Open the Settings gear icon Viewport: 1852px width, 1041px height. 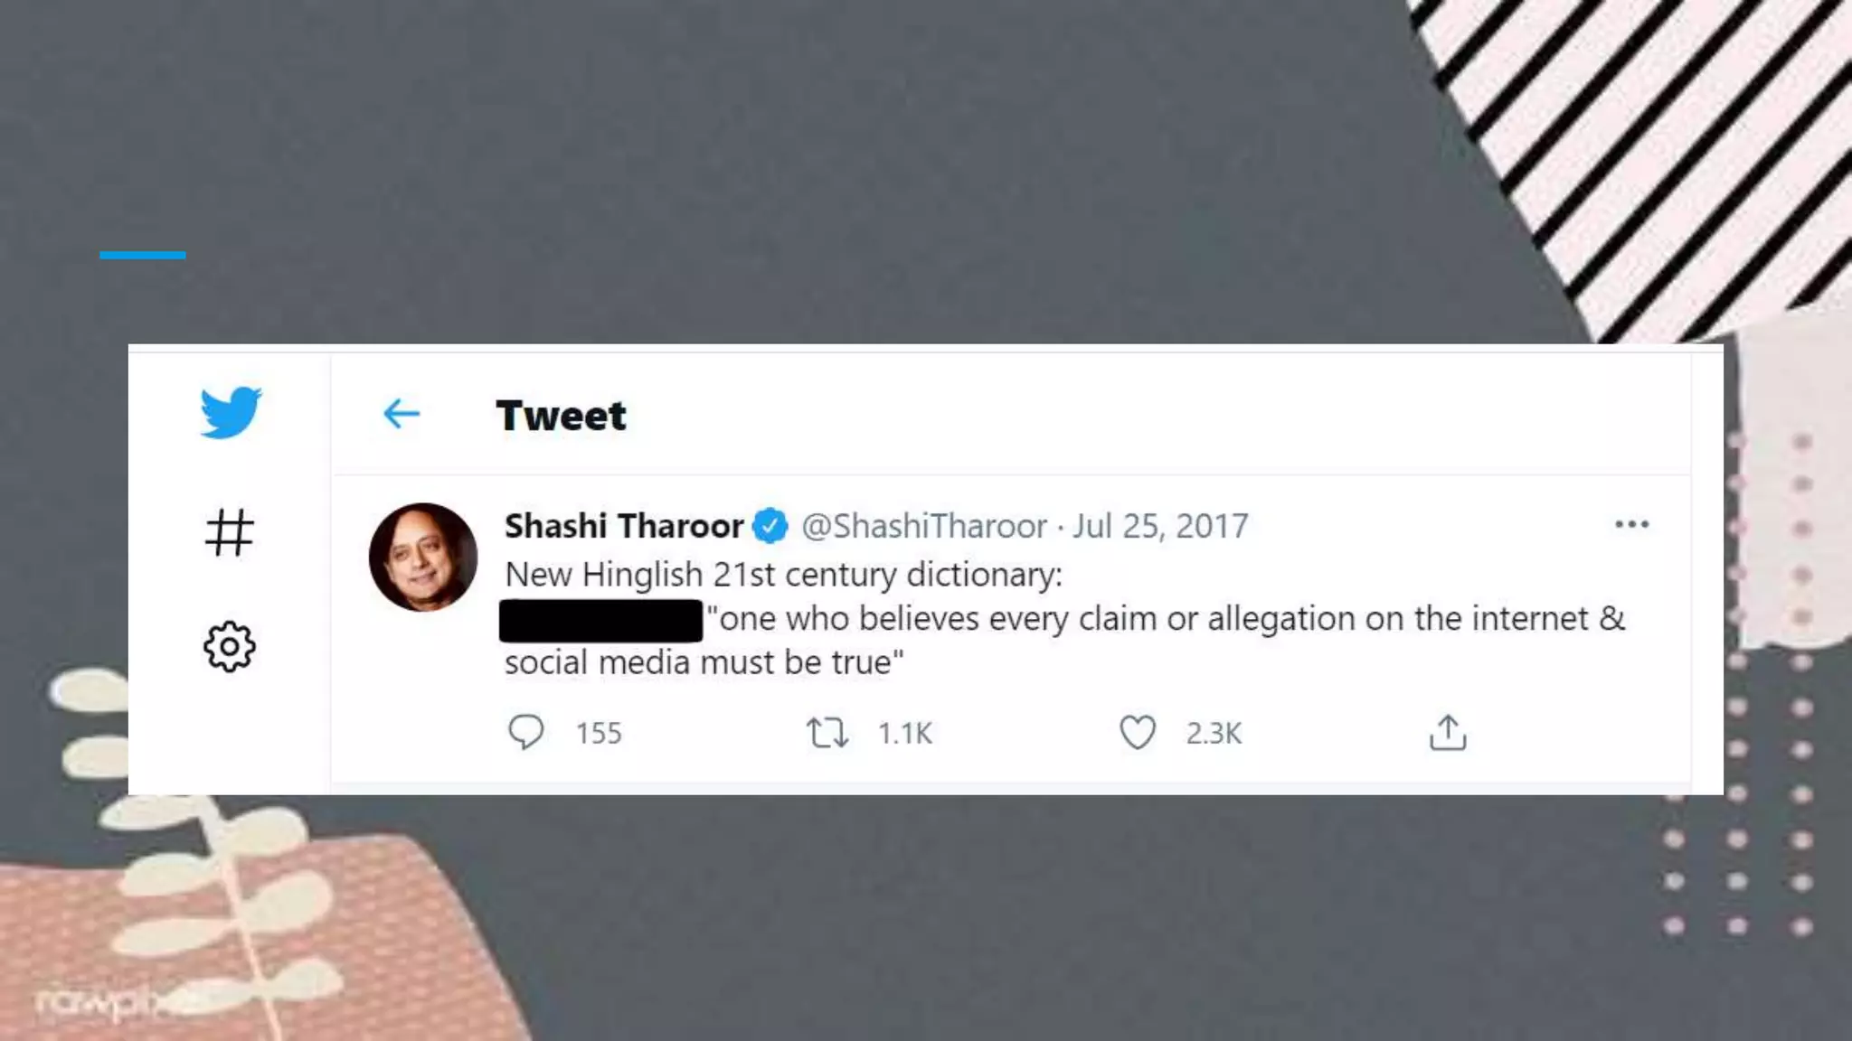[230, 646]
